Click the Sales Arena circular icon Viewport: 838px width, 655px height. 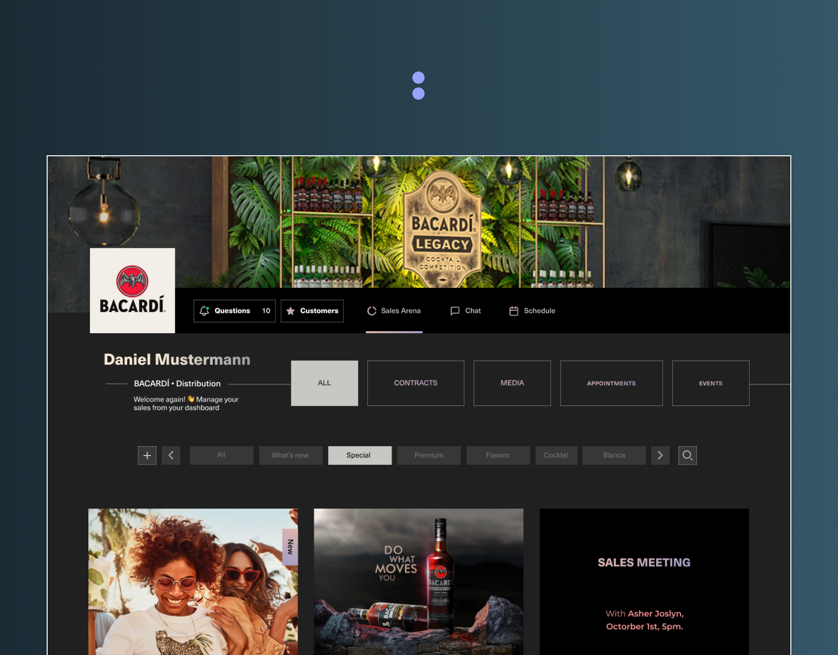[x=372, y=311]
